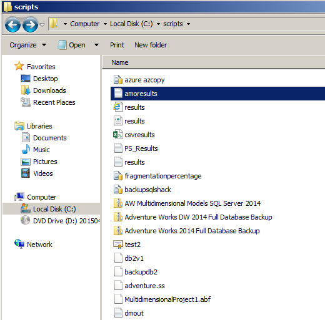
Task: Expand the arrow after Local Disk (C:) breadcrumb
Action: click(x=158, y=24)
